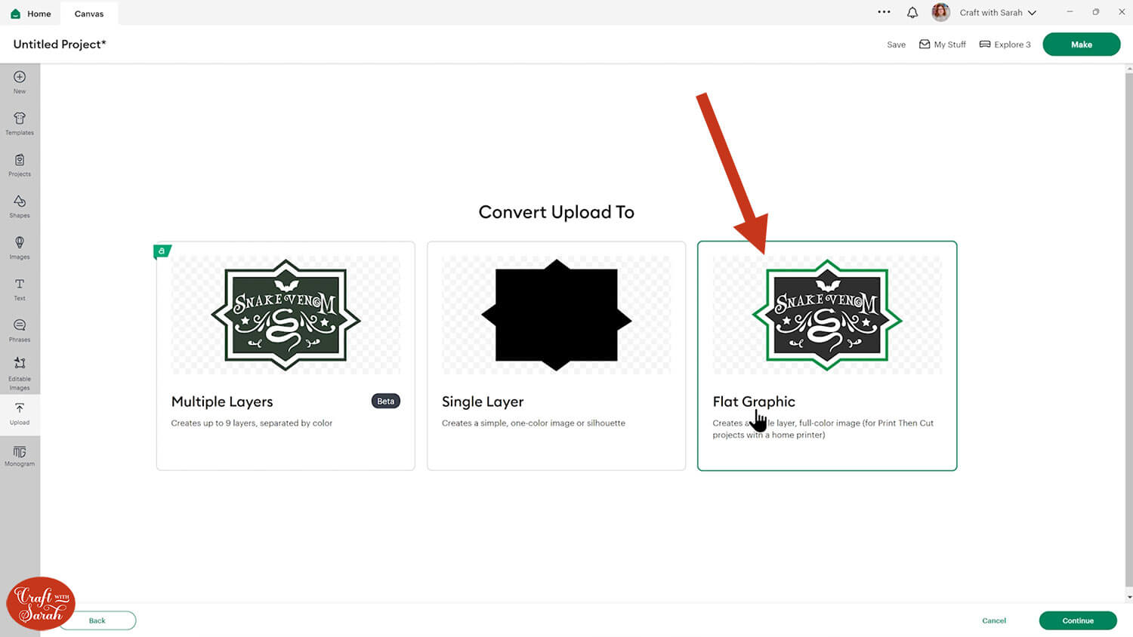The width and height of the screenshot is (1133, 637).
Task: Restore down the application window
Action: 1095,12
